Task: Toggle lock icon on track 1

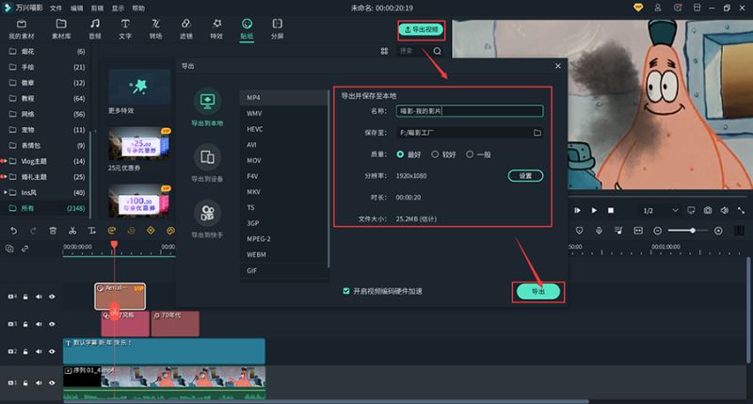Action: point(25,383)
